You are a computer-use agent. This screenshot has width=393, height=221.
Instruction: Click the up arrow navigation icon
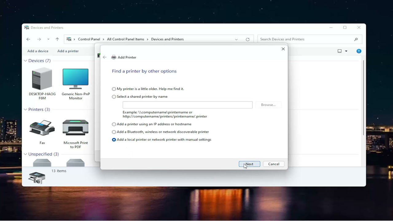[57, 39]
